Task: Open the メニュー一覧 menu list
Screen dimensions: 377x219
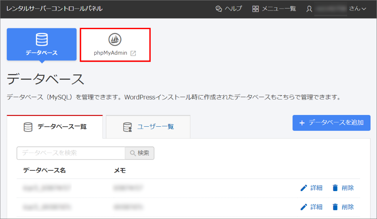Action: tap(274, 9)
